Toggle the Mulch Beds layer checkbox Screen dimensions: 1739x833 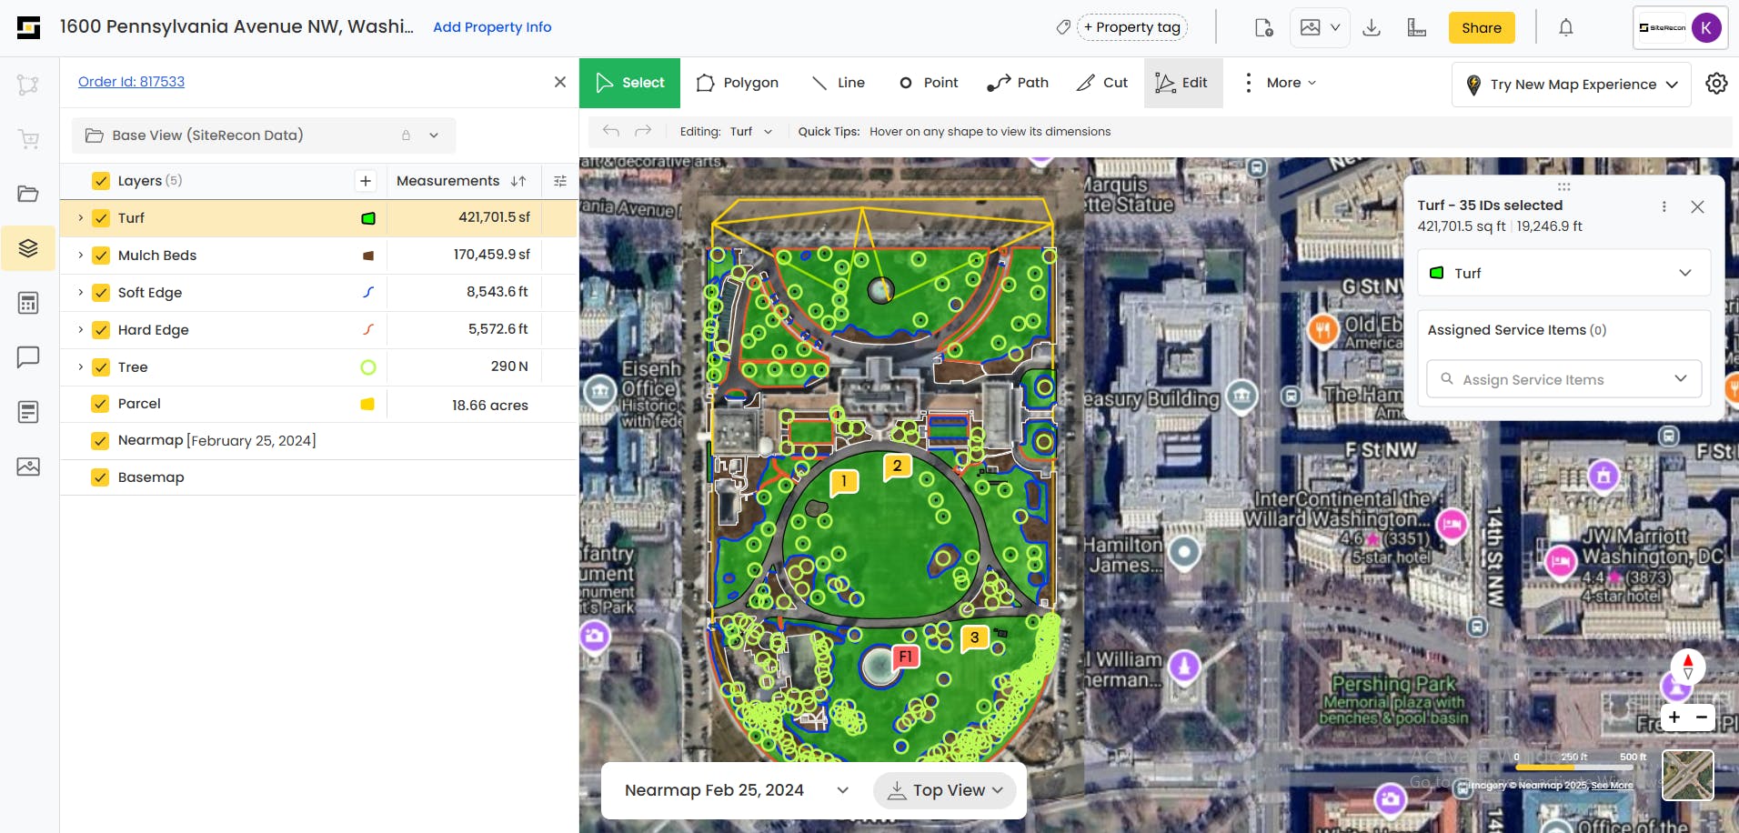coord(101,256)
